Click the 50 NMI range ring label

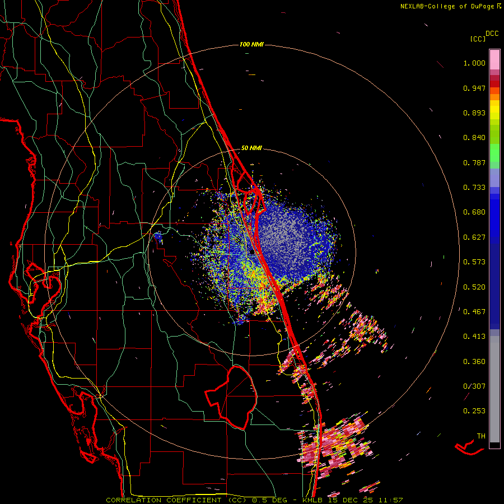tap(251, 148)
